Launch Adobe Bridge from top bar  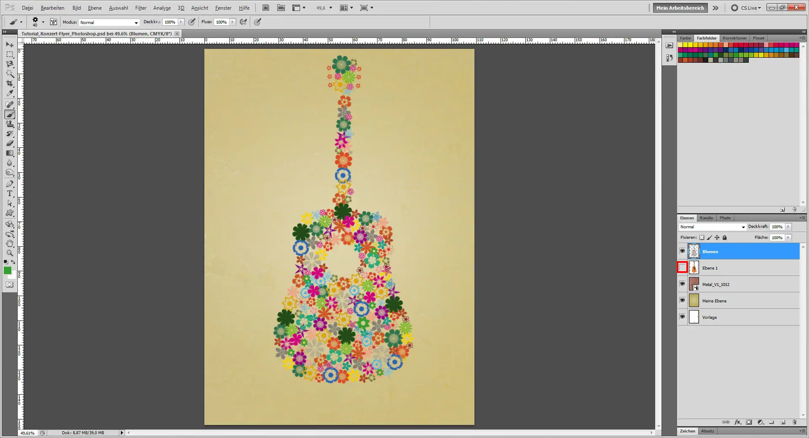tap(266, 8)
